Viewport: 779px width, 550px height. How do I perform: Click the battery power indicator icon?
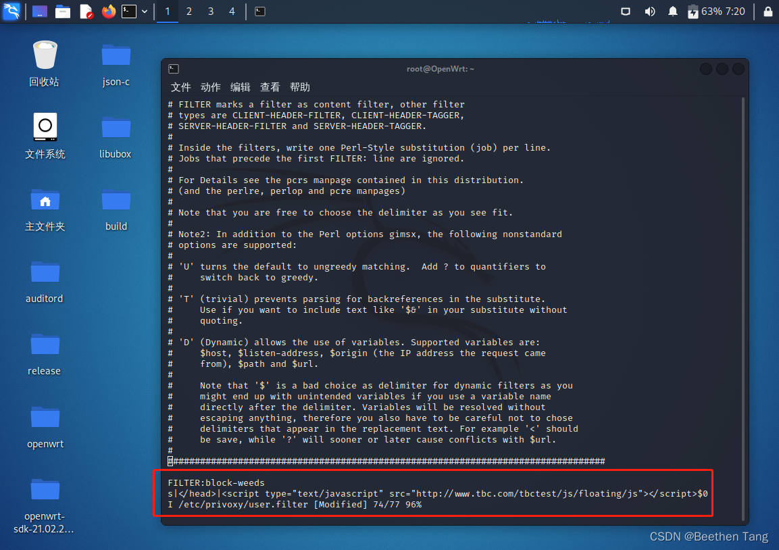click(693, 11)
